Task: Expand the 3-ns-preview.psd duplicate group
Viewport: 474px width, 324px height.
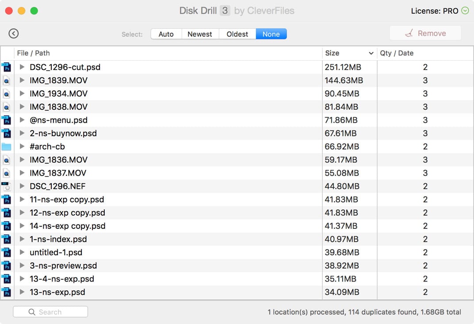Action: (22, 265)
